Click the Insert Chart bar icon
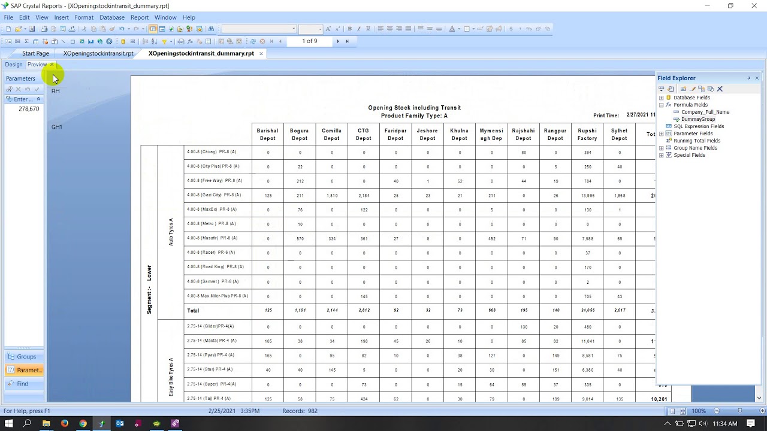Viewport: 767px width, 431px height. point(90,41)
